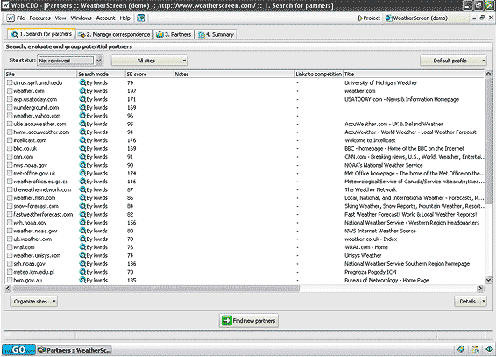Open the View menu
496x357 pixels.
pyautogui.click(x=60, y=18)
